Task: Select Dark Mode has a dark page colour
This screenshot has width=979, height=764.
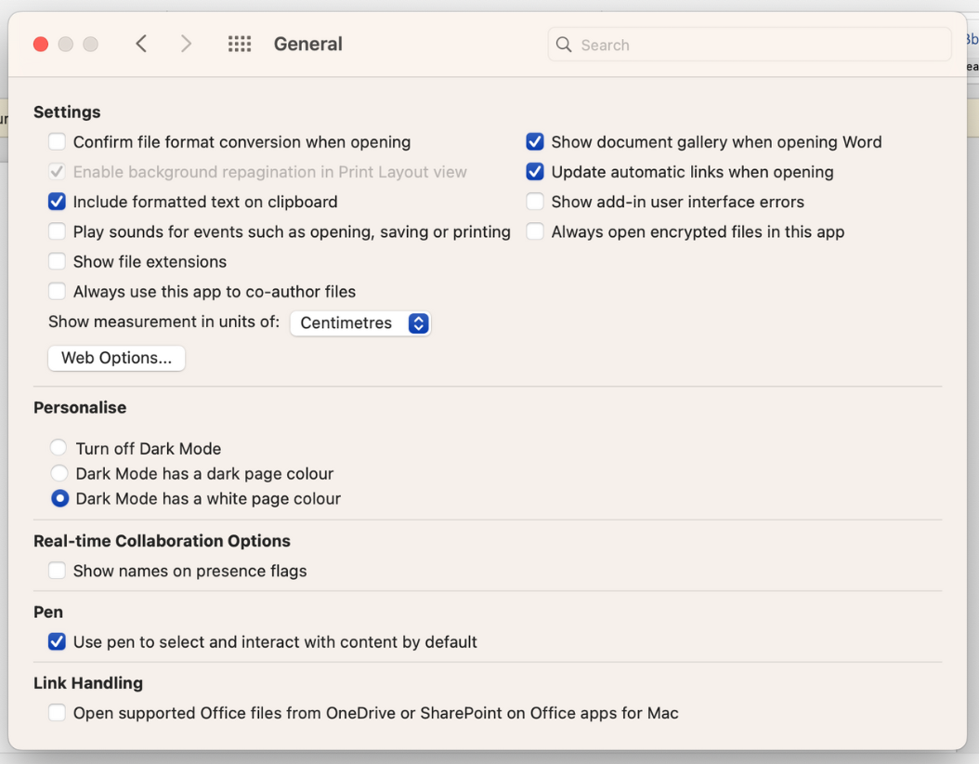Action: [x=59, y=472]
